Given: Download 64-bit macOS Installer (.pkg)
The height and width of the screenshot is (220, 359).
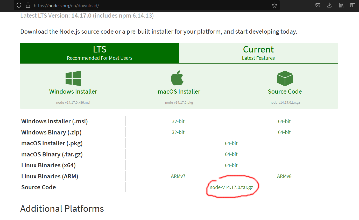Looking at the screenshot, I should coord(231,143).
